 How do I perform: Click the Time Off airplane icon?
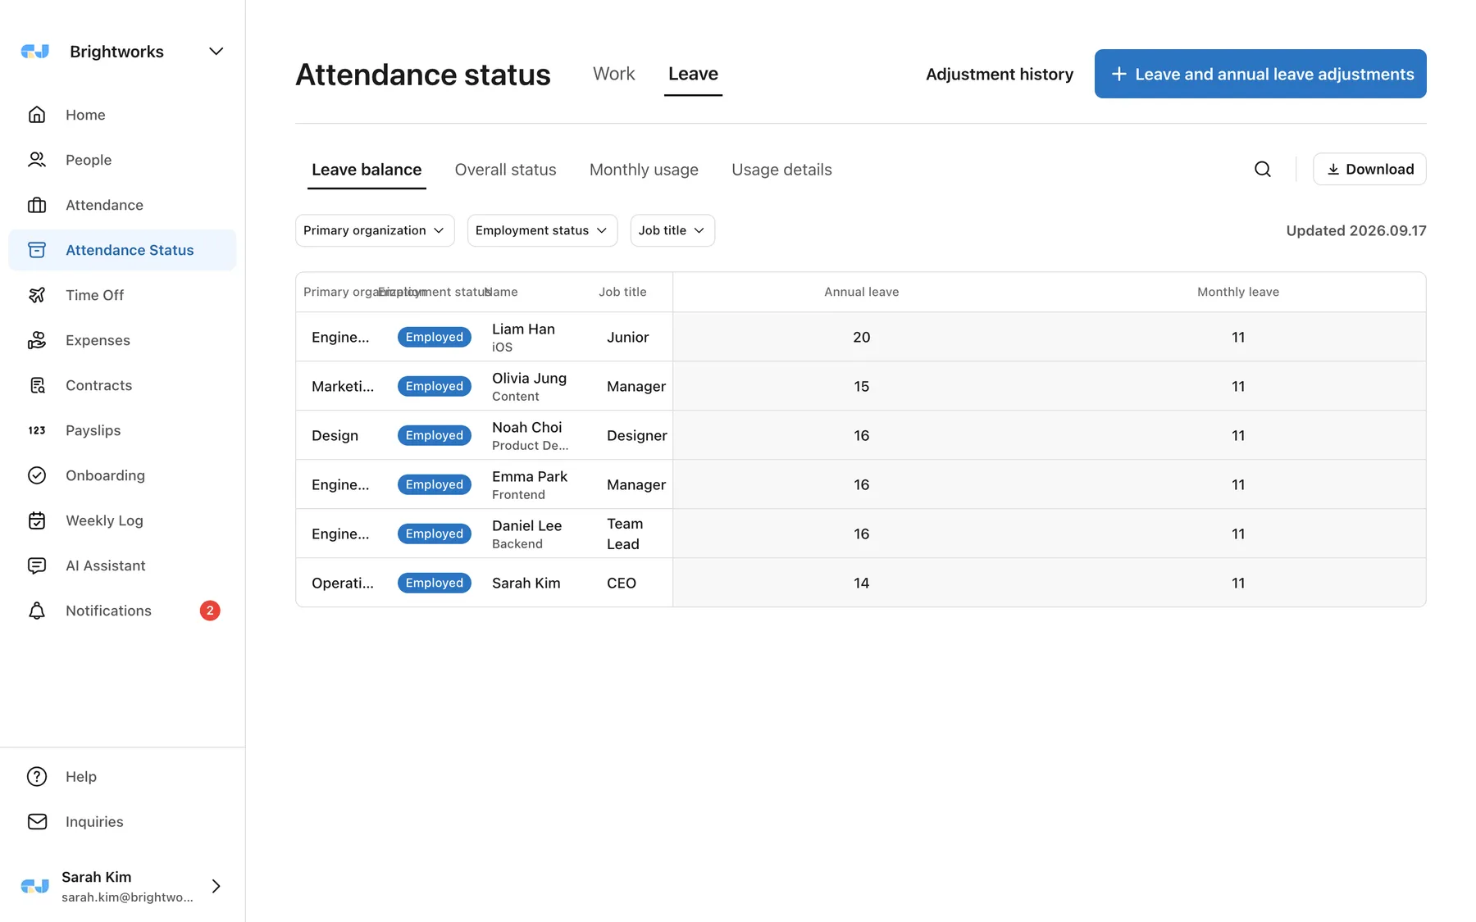tap(37, 295)
